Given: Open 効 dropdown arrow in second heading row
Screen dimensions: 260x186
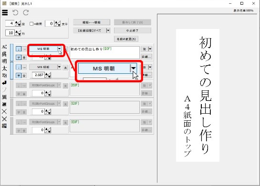Looking at the screenshot, I should coord(150,67).
